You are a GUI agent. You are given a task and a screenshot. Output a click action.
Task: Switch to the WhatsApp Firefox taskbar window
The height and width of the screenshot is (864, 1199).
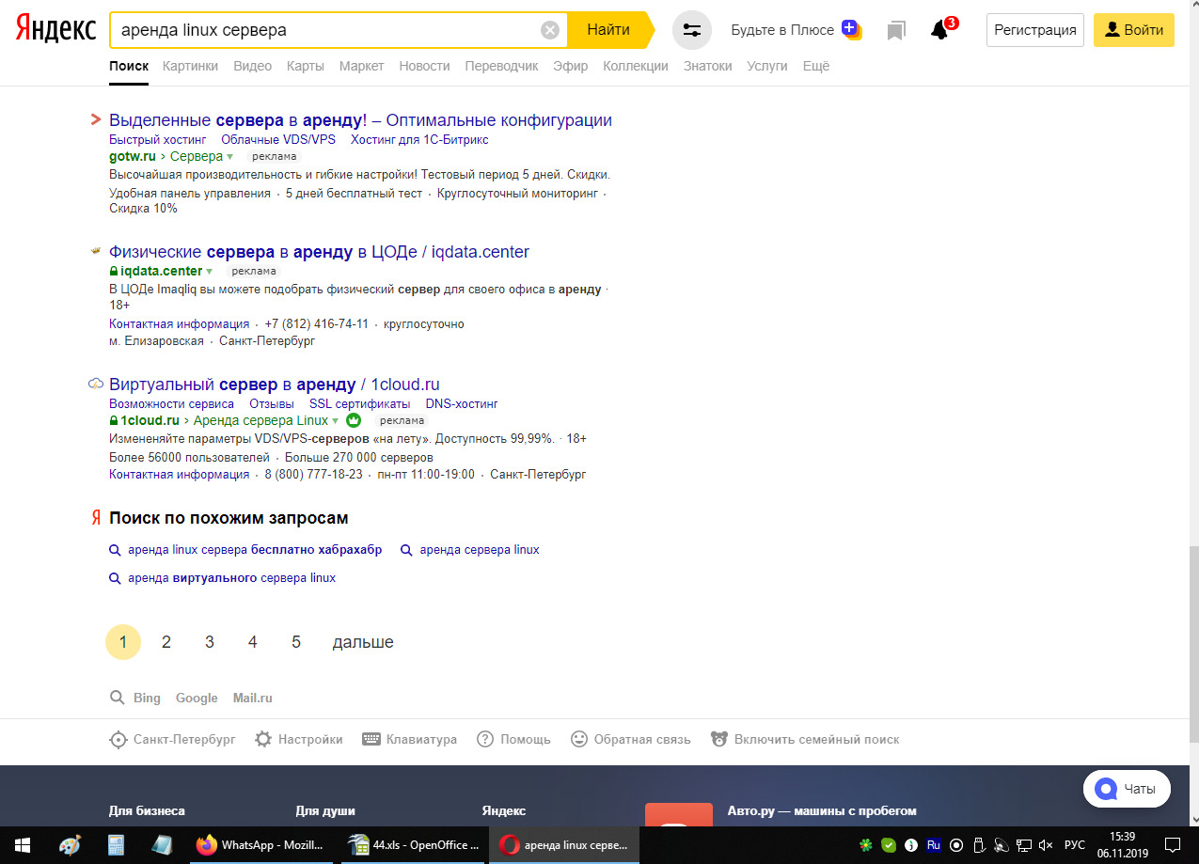(x=262, y=844)
